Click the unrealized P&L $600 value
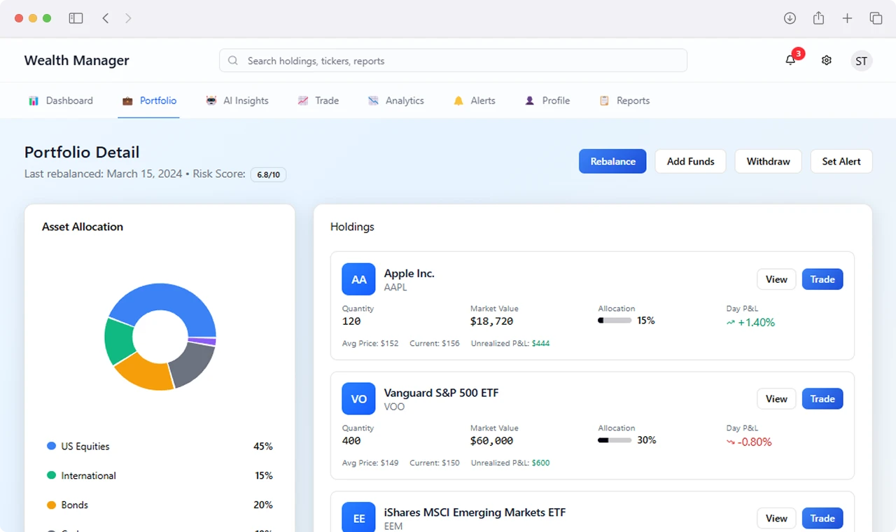 coord(541,463)
